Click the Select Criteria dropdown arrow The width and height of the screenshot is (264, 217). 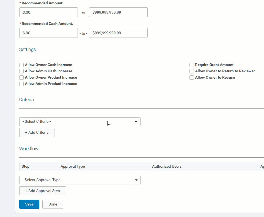click(136, 122)
